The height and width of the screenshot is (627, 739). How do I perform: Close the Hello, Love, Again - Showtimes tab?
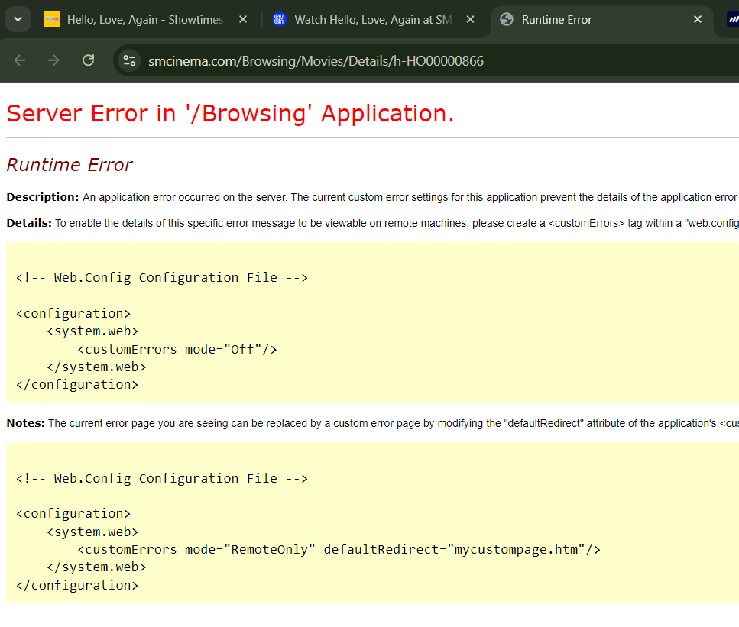pyautogui.click(x=243, y=19)
